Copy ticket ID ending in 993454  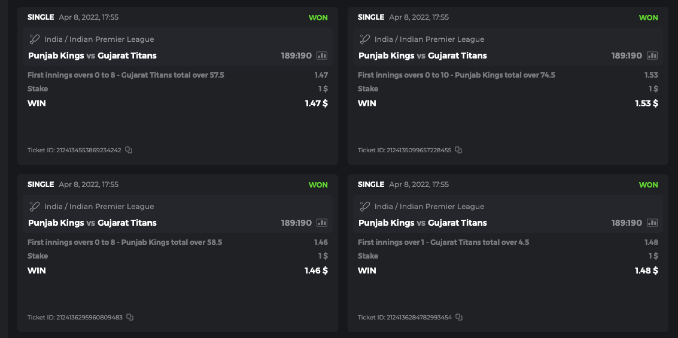459,317
